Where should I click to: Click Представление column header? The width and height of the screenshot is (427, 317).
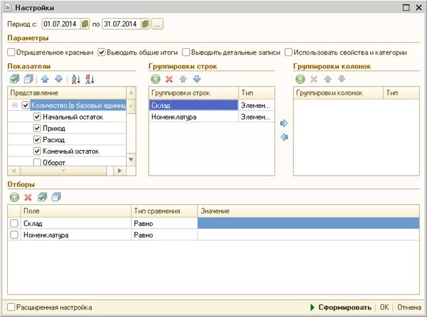[67, 92]
